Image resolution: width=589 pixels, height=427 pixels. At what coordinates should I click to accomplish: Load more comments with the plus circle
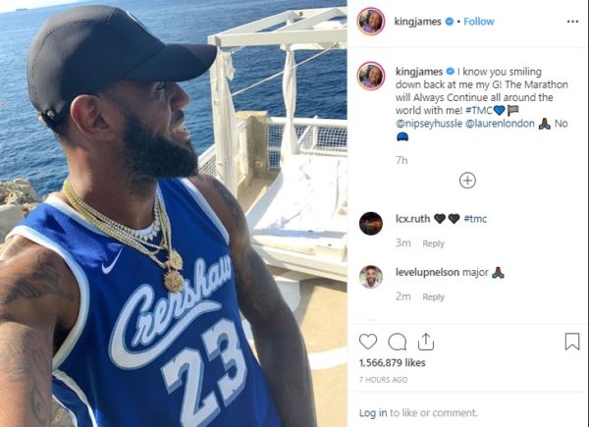[467, 181]
